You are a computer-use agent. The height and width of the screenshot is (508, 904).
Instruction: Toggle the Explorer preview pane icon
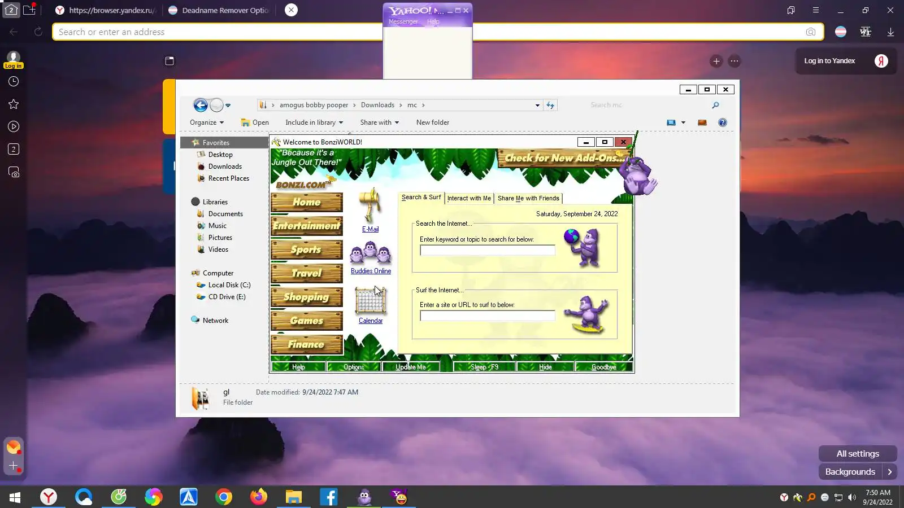point(702,122)
